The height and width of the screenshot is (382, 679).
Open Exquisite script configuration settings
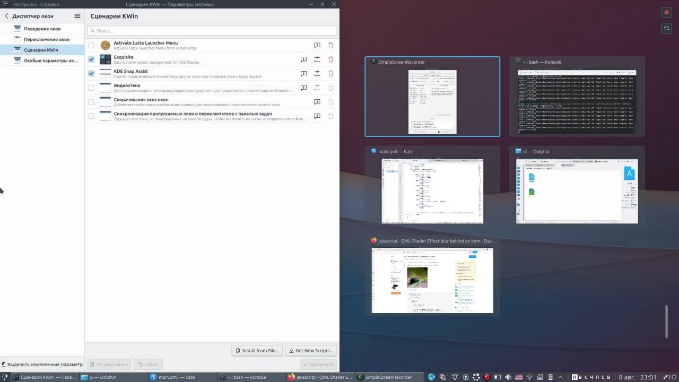pyautogui.click(x=317, y=59)
